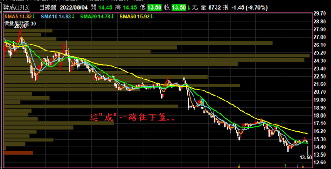Click the 13.50 low-price label beside last candle

(x=306, y=157)
